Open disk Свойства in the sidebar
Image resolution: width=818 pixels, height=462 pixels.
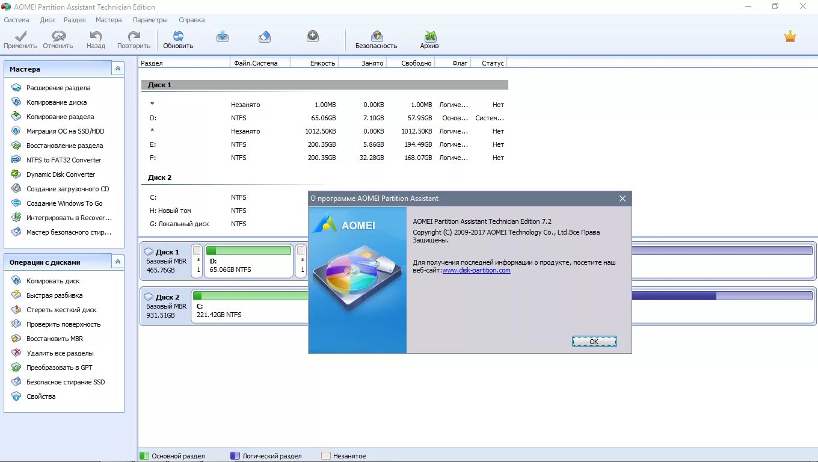tap(41, 396)
